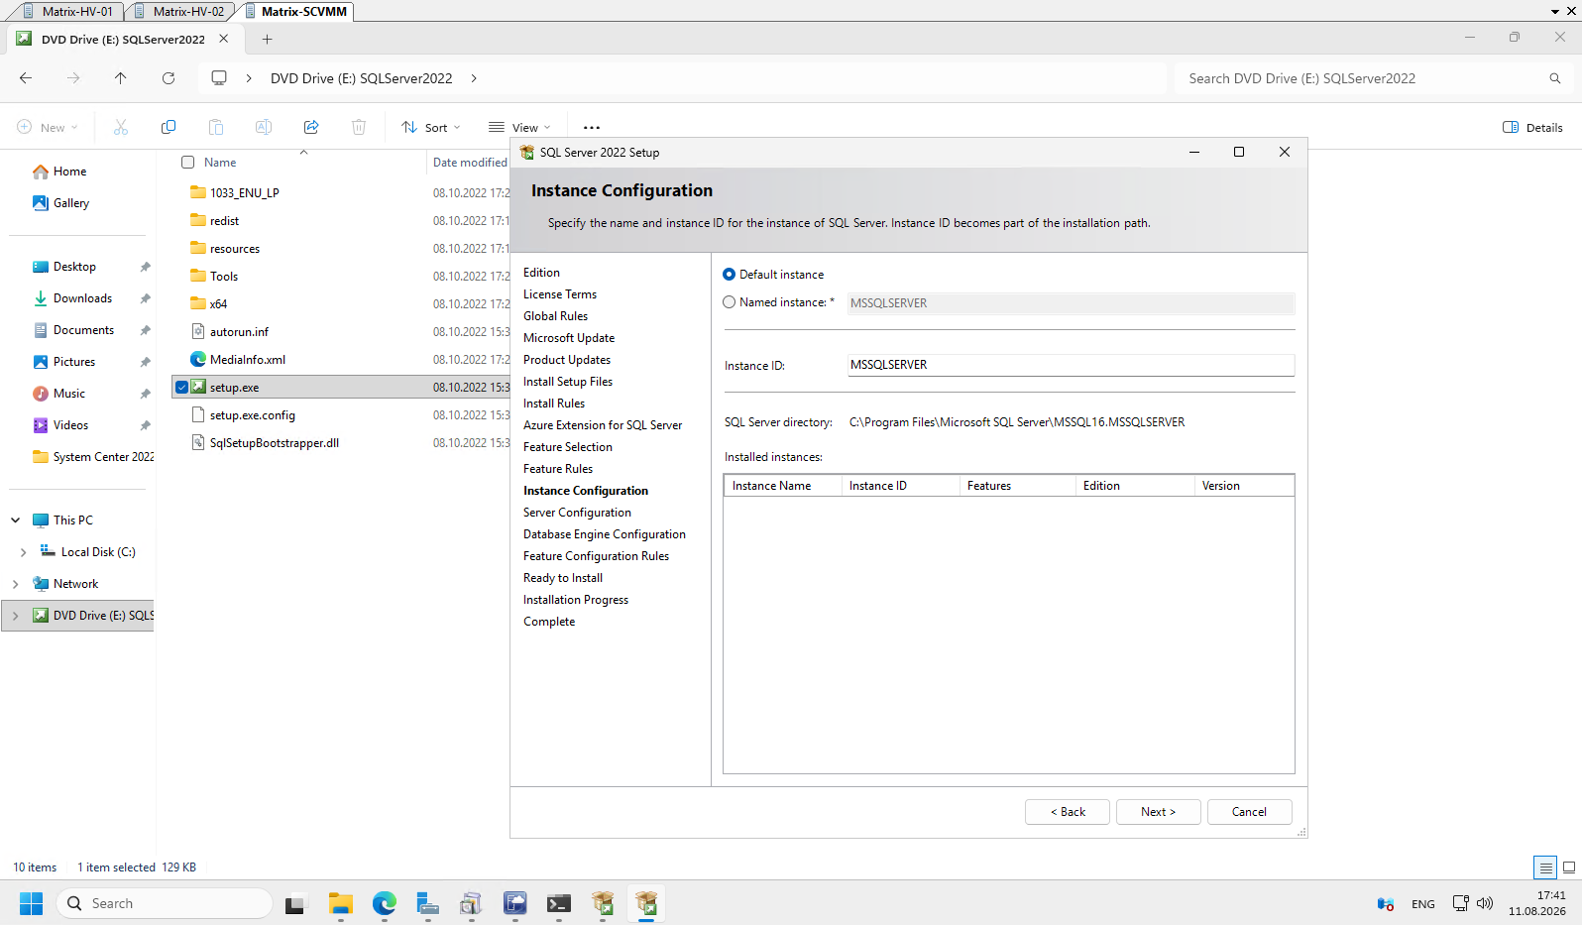Viewport: 1582px width, 925px height.
Task: Go to Feature Selection setup step
Action: [568, 447]
